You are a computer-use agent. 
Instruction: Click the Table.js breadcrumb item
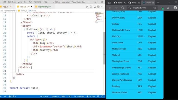[x=23, y=11]
